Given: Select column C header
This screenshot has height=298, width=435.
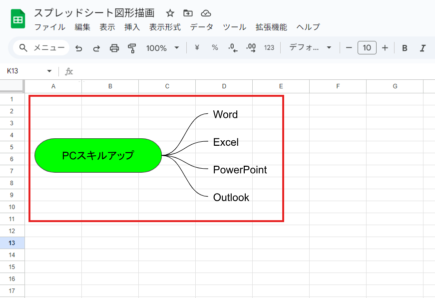Looking at the screenshot, I should pyautogui.click(x=167, y=86).
